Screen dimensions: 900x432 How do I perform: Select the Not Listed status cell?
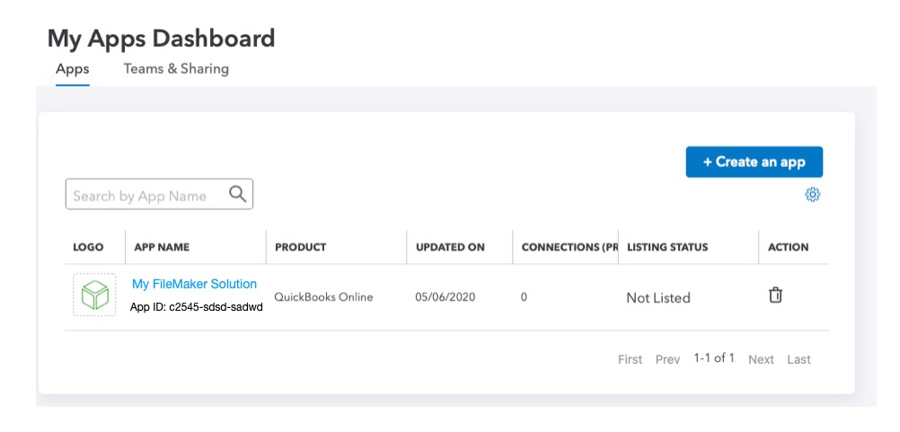tap(658, 298)
